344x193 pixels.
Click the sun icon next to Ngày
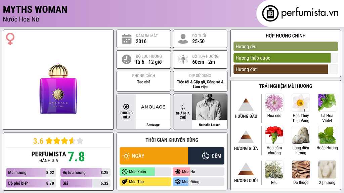coord(126,156)
